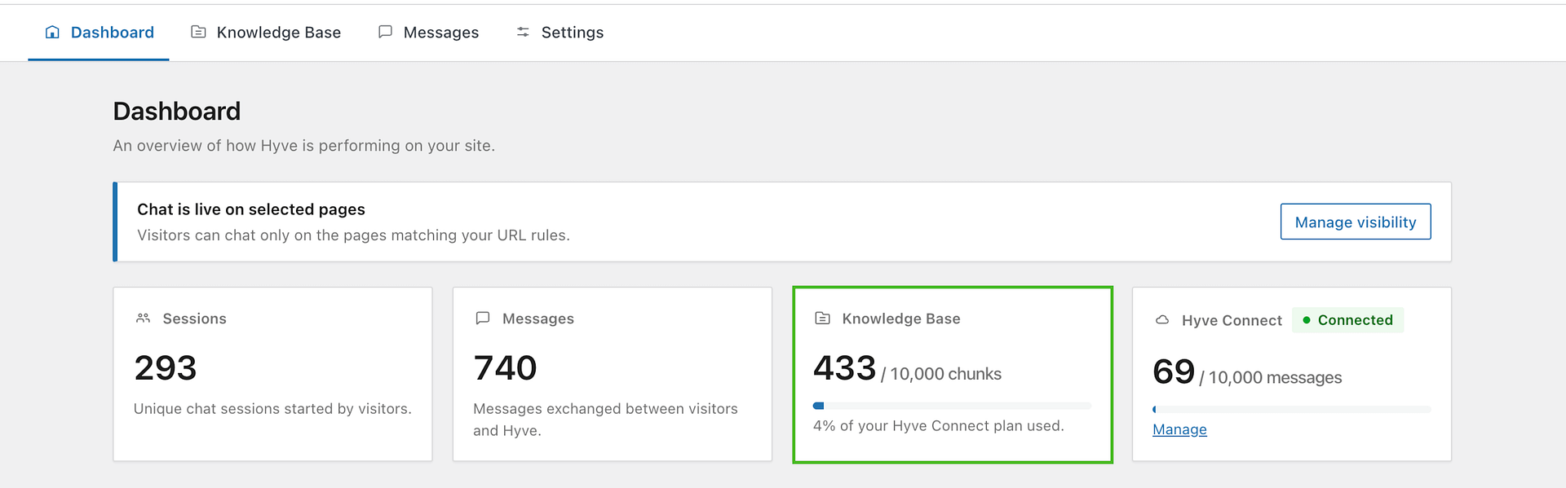Click the Knowledge Base card title
The image size is (1566, 488).
click(x=901, y=319)
